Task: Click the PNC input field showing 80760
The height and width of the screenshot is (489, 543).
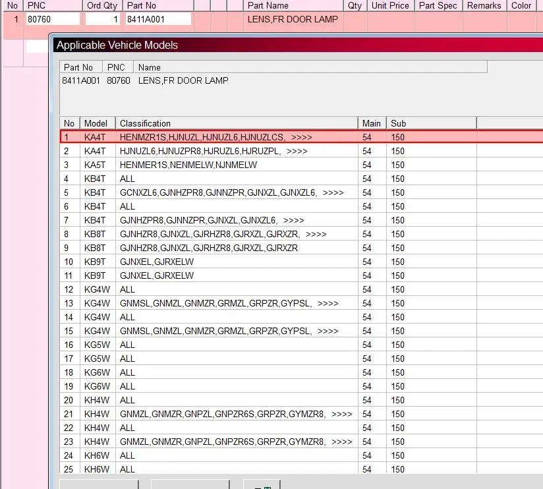Action: pos(53,19)
